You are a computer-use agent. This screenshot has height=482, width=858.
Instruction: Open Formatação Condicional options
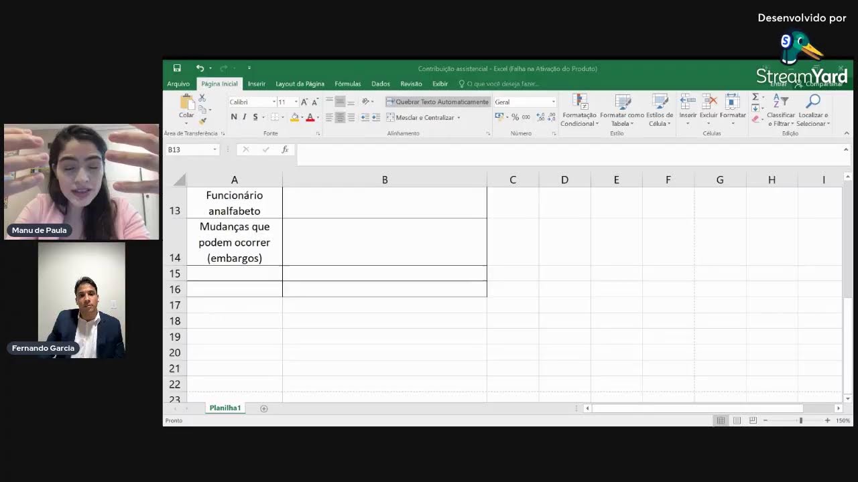click(580, 110)
